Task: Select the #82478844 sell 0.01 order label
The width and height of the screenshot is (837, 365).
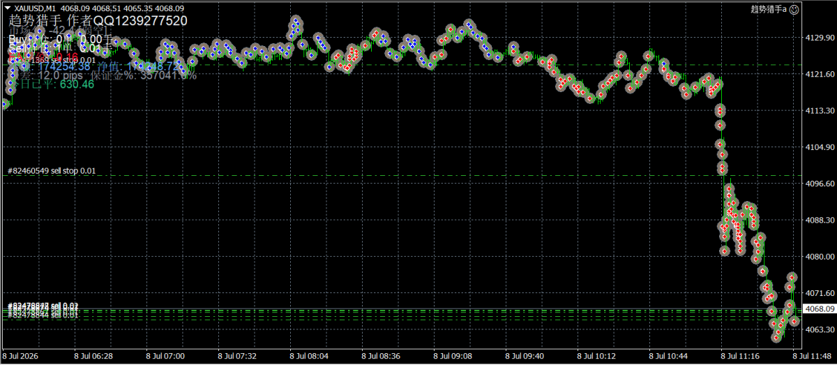Action: coord(43,315)
